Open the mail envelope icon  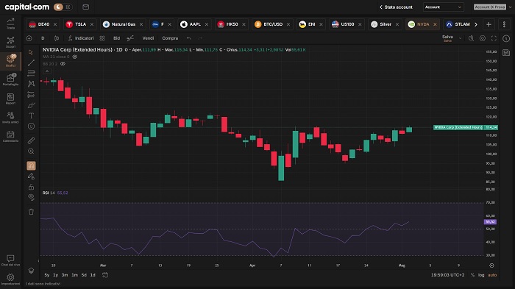(x=86, y=7)
